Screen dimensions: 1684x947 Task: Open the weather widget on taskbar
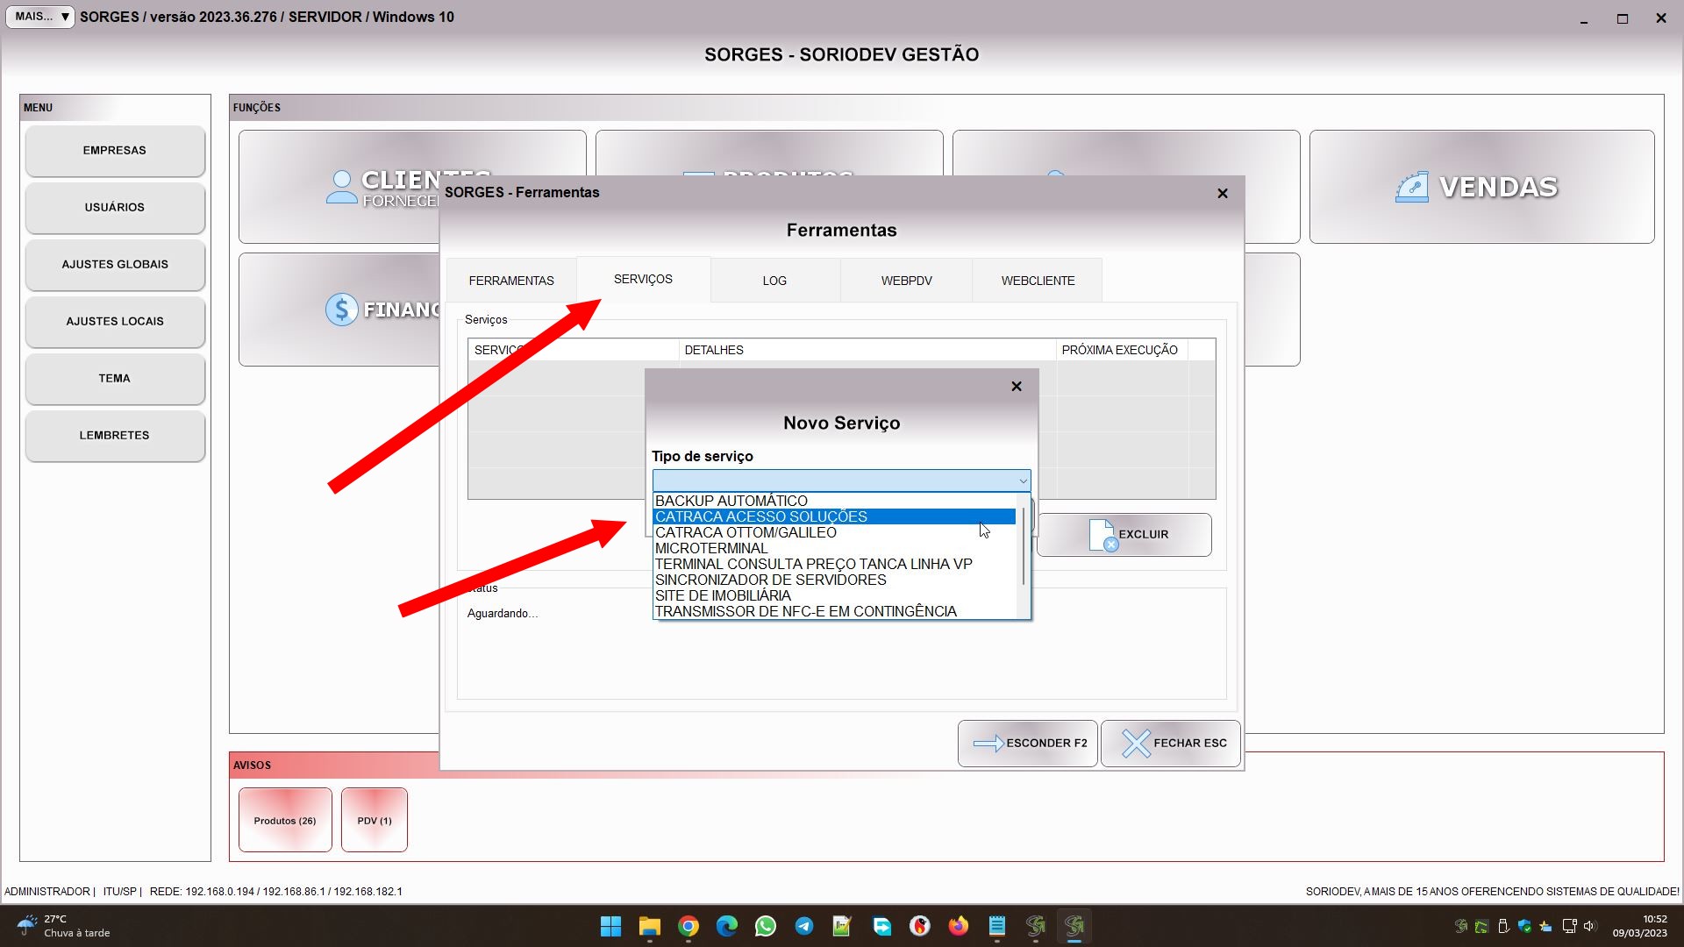[63, 926]
